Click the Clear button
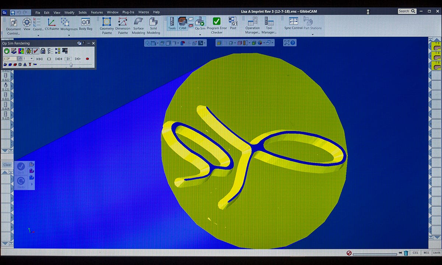Viewport: 442px width, 265px height. pos(7,165)
